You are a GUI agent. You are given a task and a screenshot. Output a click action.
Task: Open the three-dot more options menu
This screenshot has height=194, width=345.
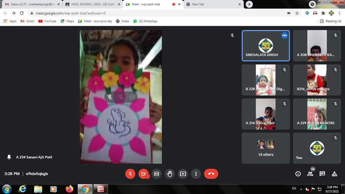[196, 174]
